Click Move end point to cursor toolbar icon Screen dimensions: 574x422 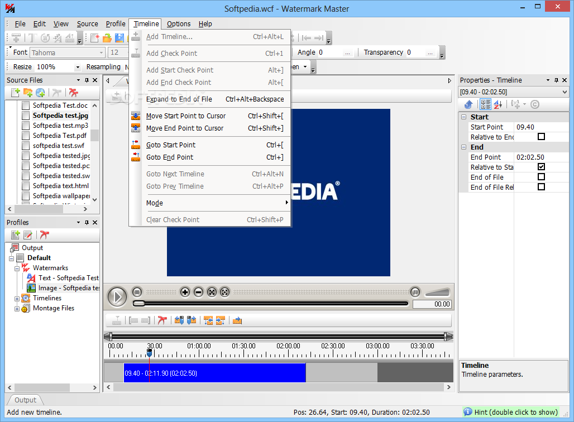(x=192, y=320)
